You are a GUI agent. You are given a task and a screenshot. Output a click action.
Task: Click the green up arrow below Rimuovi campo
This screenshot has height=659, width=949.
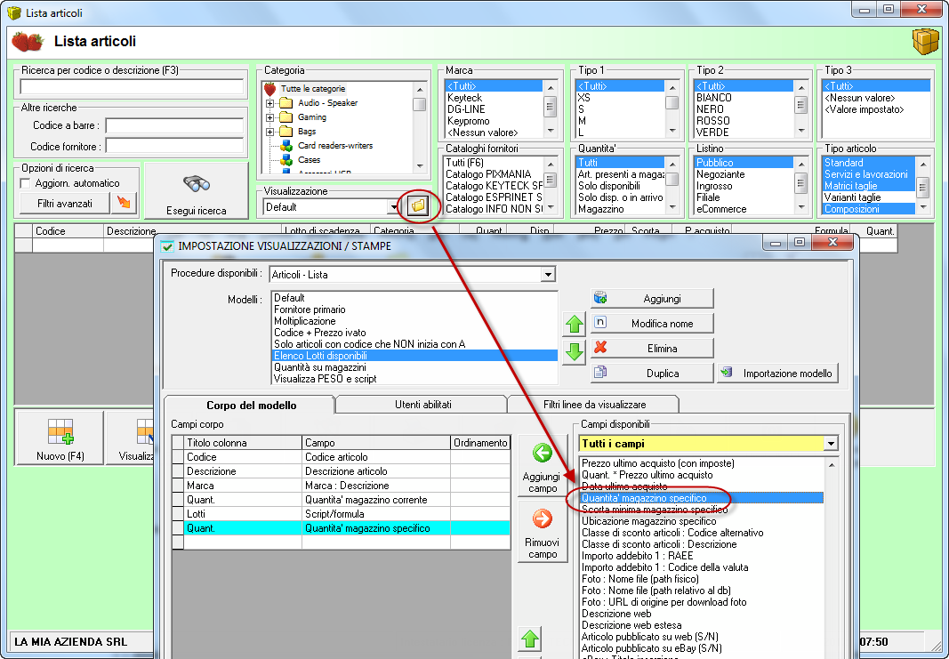[x=530, y=639]
